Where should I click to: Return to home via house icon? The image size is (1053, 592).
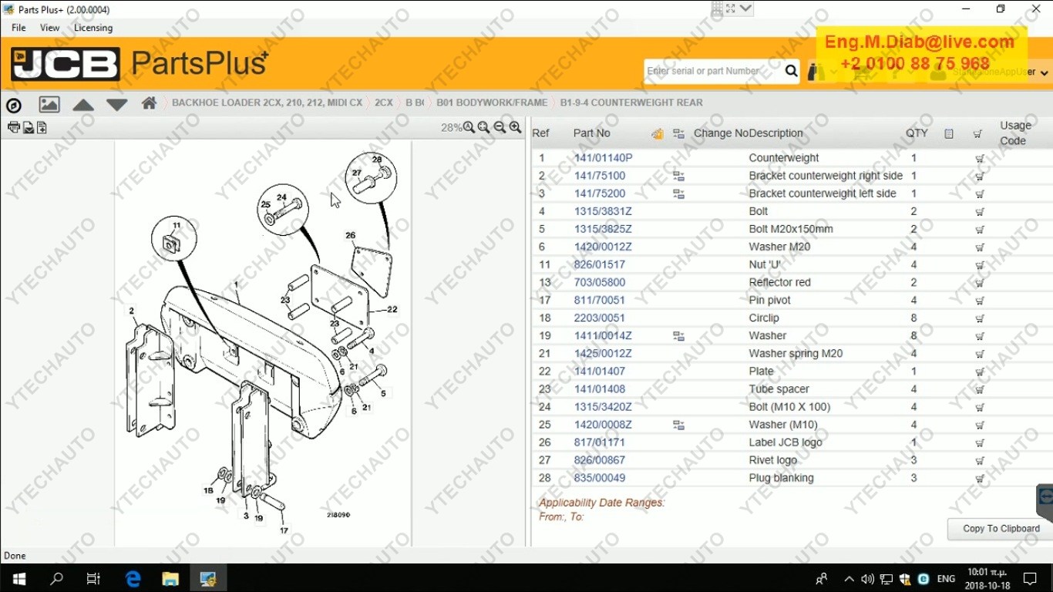pyautogui.click(x=150, y=103)
